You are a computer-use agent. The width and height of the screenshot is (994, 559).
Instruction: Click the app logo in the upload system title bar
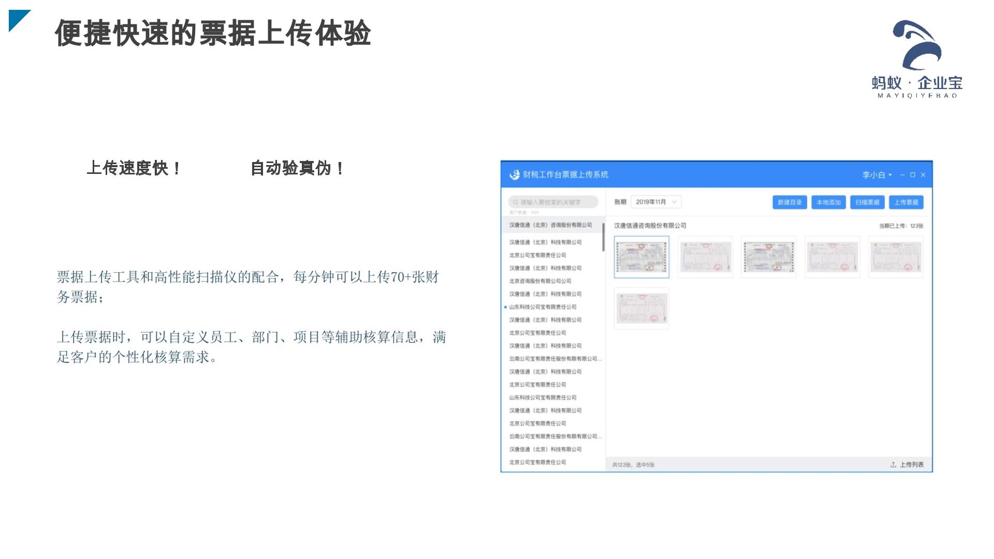pos(514,175)
